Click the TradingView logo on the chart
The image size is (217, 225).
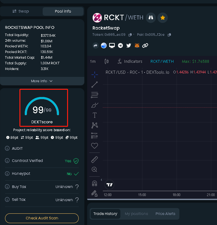click(x=109, y=185)
